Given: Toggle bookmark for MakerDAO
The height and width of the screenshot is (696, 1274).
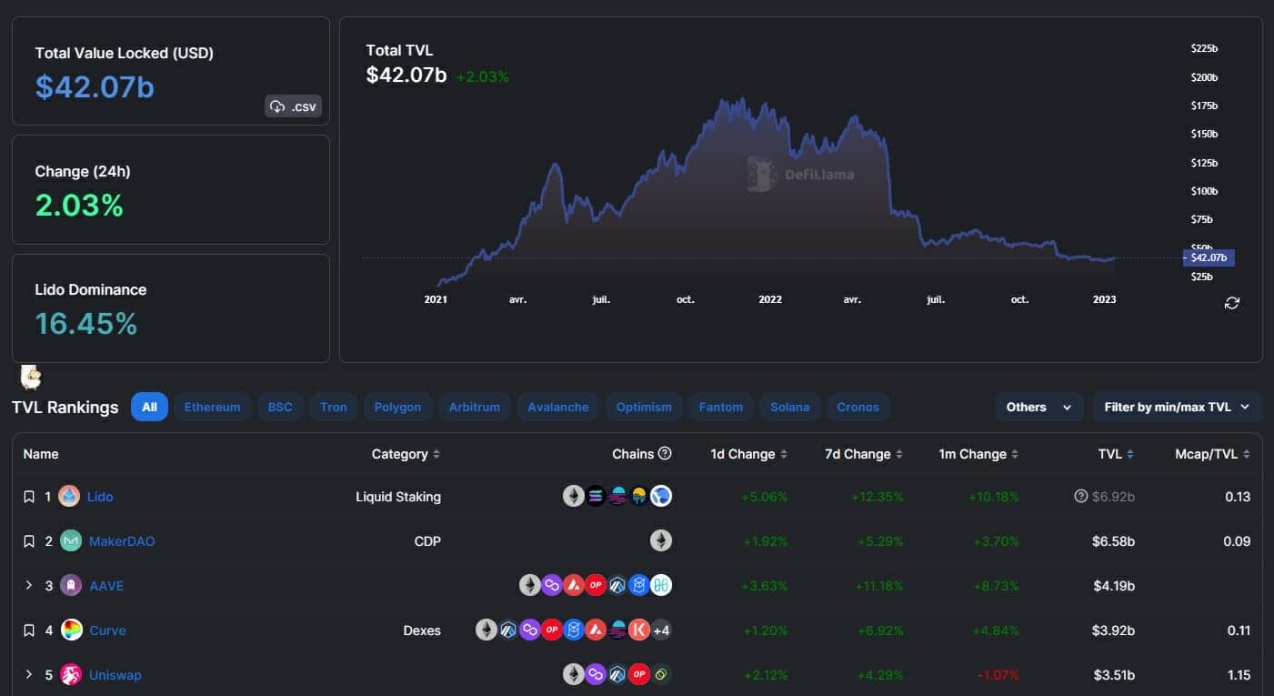Looking at the screenshot, I should pyautogui.click(x=29, y=541).
